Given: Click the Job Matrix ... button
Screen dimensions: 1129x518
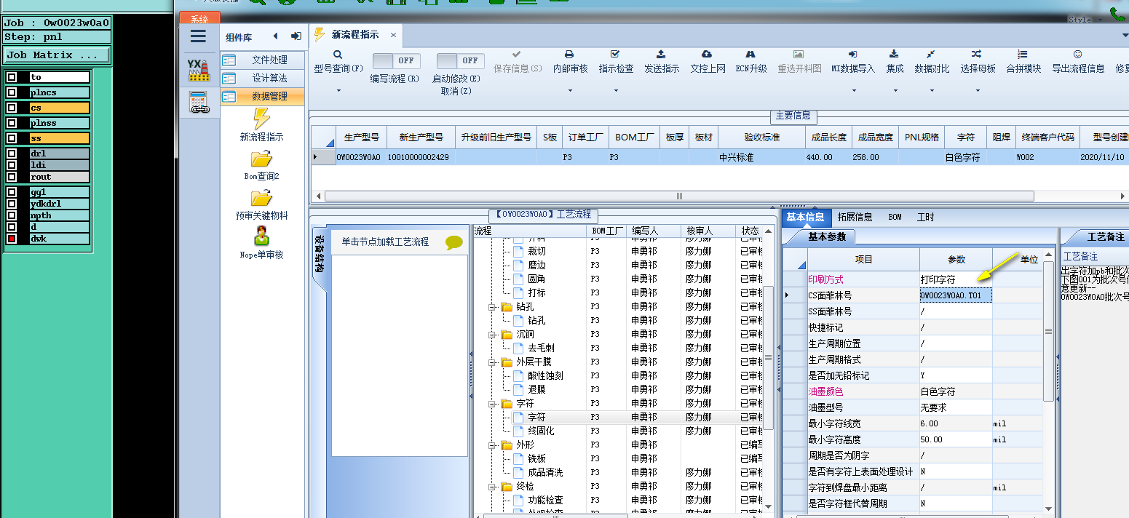Looking at the screenshot, I should (x=57, y=55).
